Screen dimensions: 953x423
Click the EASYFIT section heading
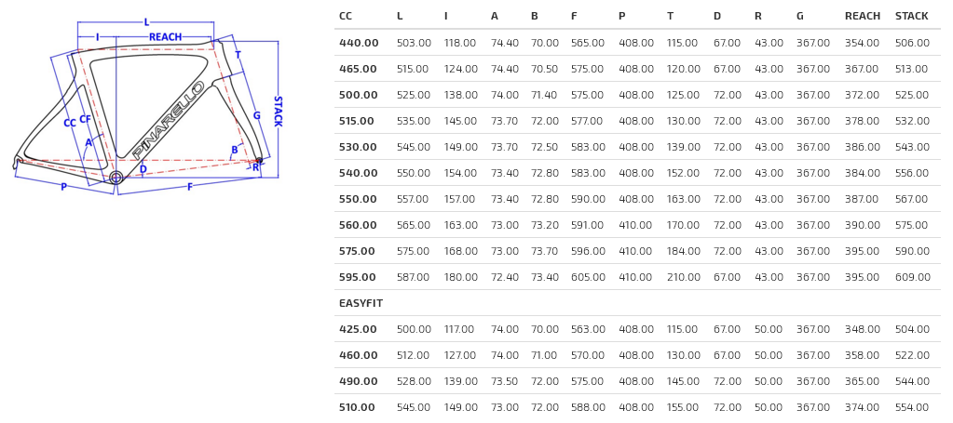[x=361, y=304]
